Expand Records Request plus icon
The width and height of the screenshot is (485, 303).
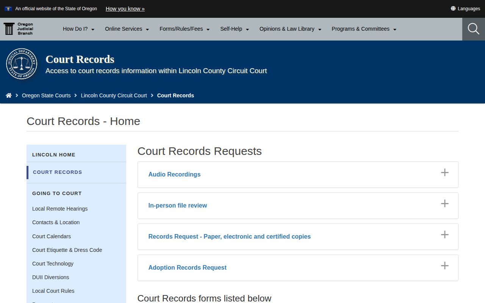(x=445, y=234)
